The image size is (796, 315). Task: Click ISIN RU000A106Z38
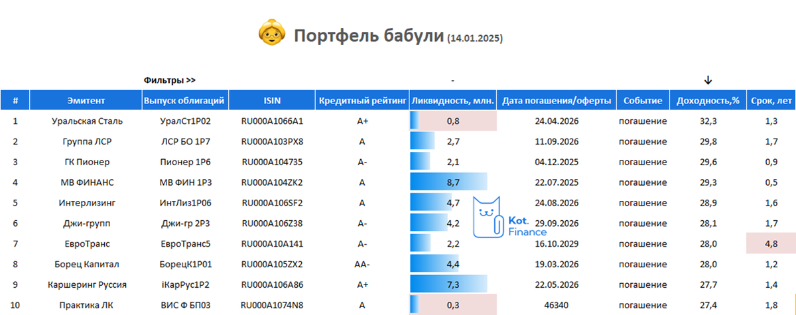[272, 223]
